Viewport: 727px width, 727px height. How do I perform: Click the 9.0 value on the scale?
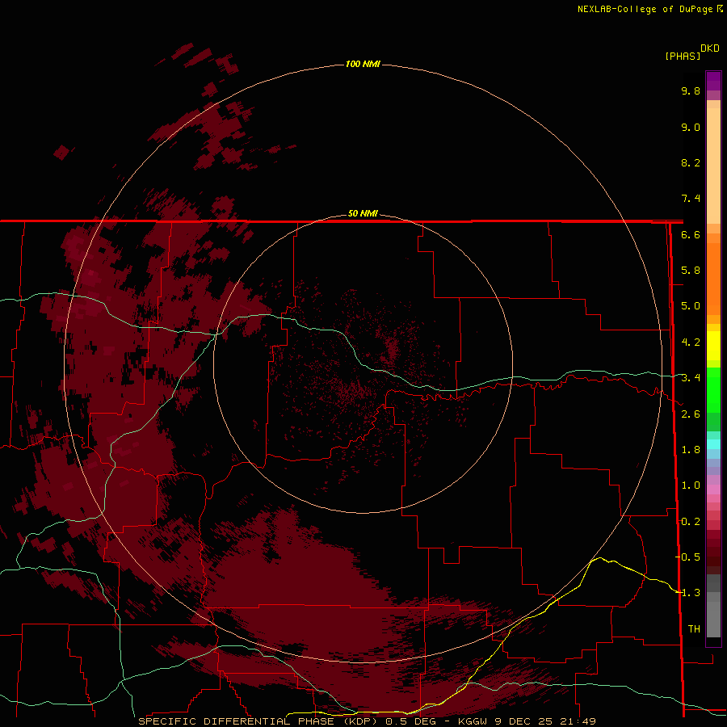coord(691,127)
